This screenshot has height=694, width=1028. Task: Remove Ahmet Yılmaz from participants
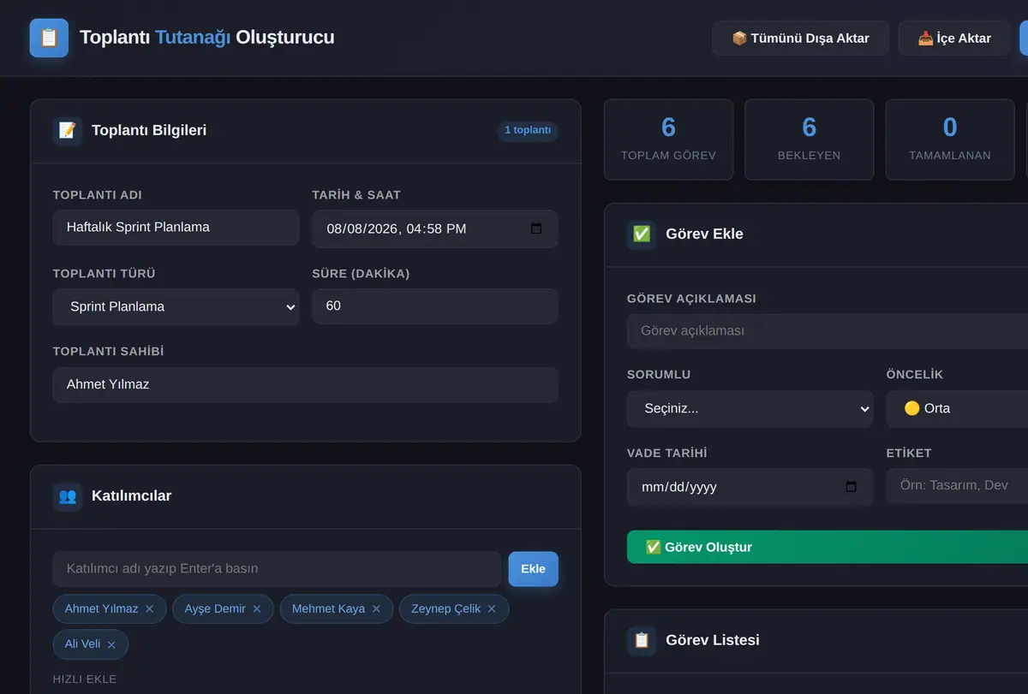click(150, 609)
